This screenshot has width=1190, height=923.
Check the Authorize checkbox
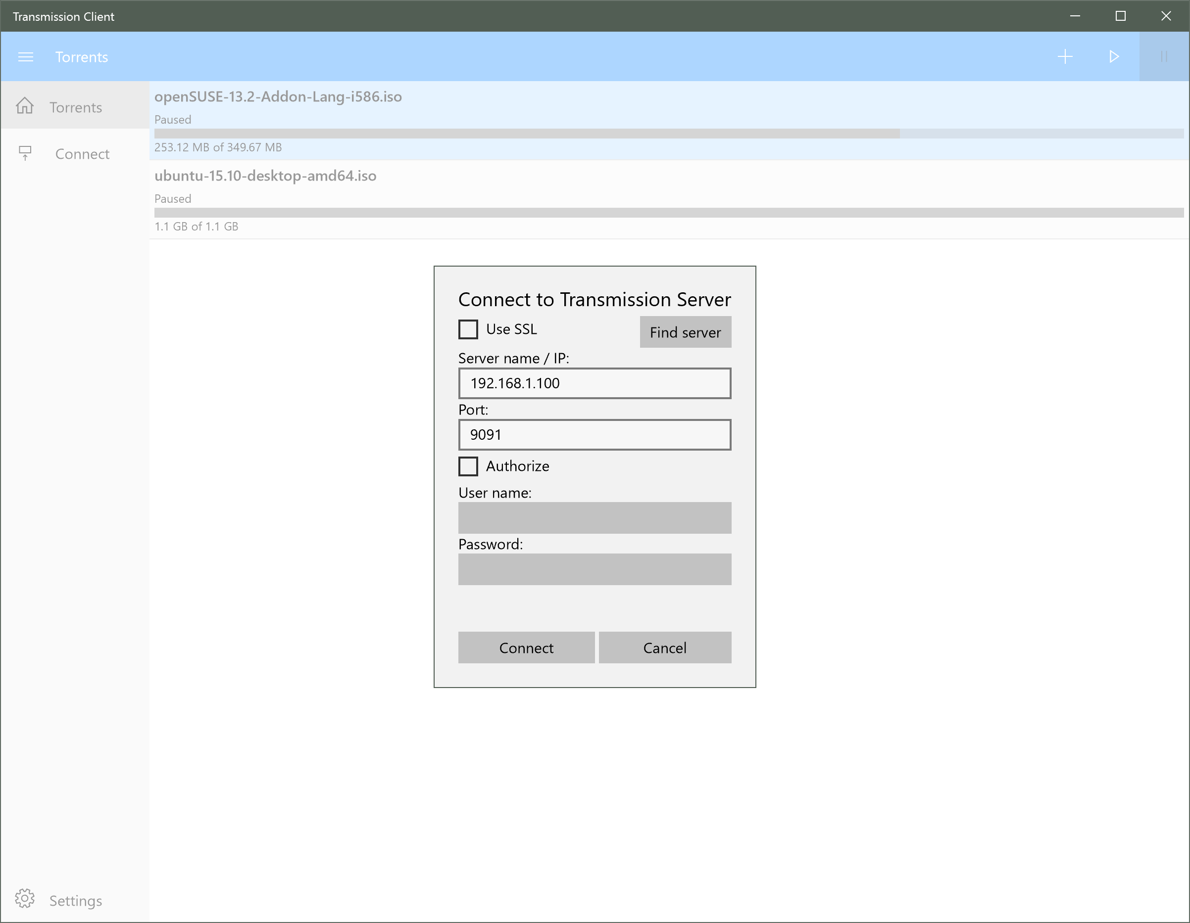click(468, 466)
